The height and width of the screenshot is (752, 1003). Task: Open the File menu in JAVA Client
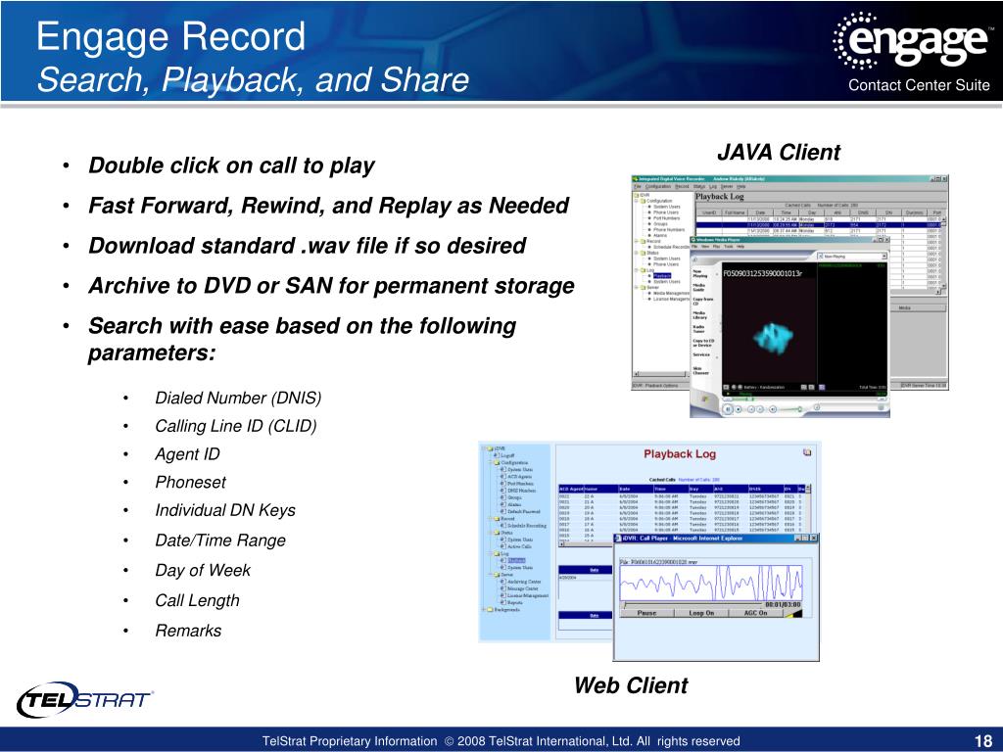click(x=637, y=187)
